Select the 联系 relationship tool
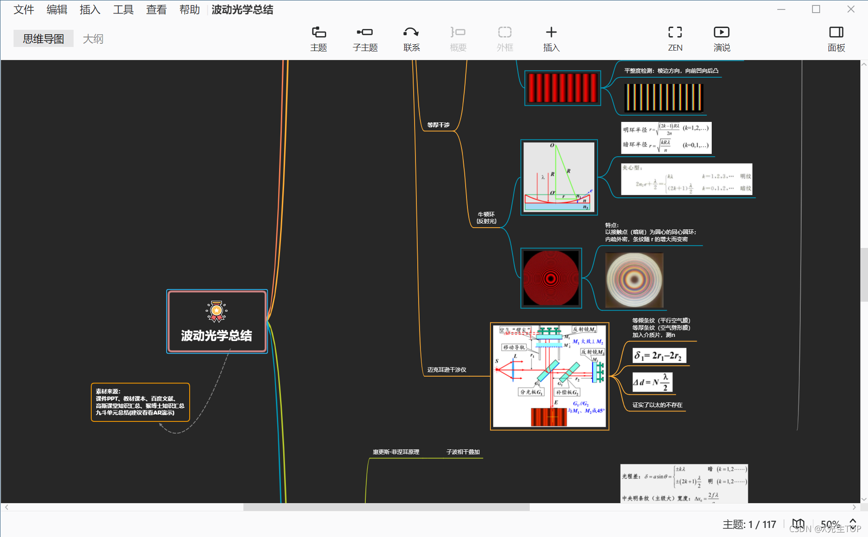Image resolution: width=868 pixels, height=537 pixels. coord(411,33)
